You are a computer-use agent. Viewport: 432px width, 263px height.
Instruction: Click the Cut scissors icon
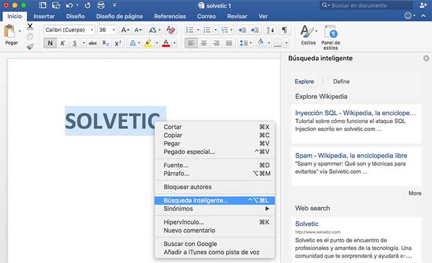30,27
